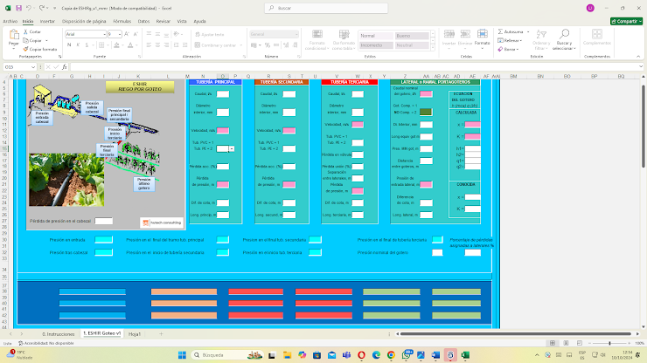Click the Windows Start button on taskbar

point(180,355)
